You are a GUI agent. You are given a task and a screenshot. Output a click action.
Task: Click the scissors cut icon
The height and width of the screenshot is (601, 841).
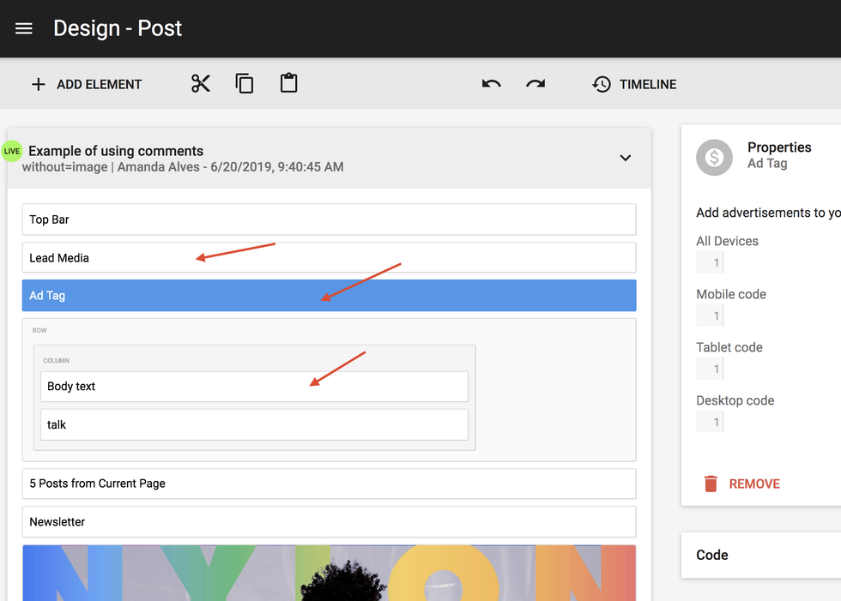(201, 83)
